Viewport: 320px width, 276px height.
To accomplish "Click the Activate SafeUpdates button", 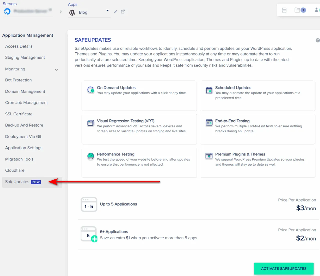I will [284, 269].
